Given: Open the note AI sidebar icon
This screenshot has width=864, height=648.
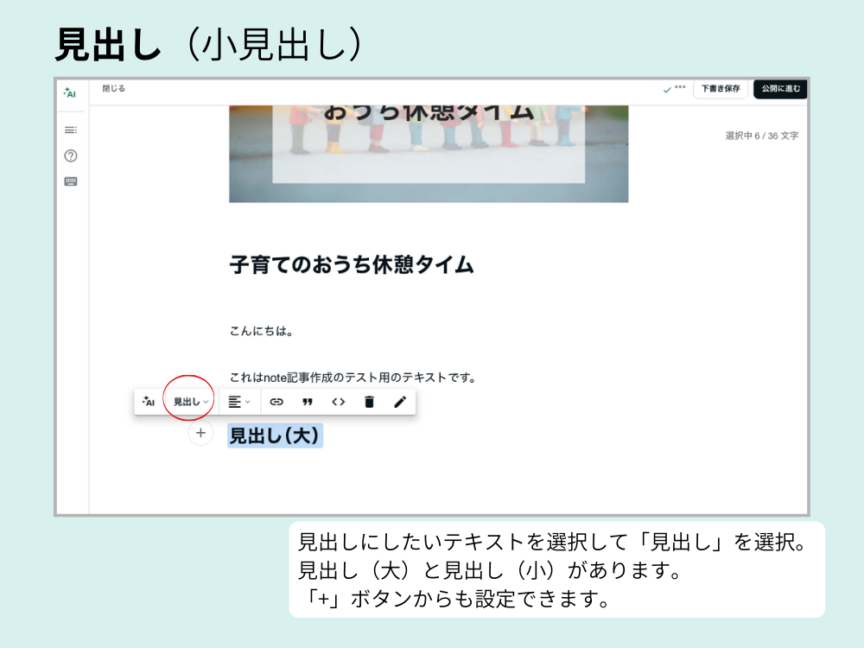Looking at the screenshot, I should (71, 92).
